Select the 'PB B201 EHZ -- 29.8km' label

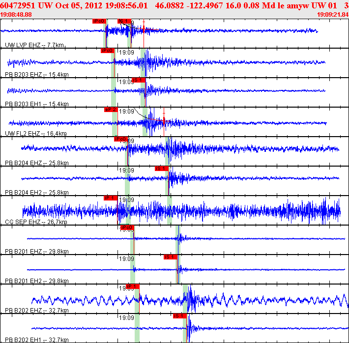point(37,251)
